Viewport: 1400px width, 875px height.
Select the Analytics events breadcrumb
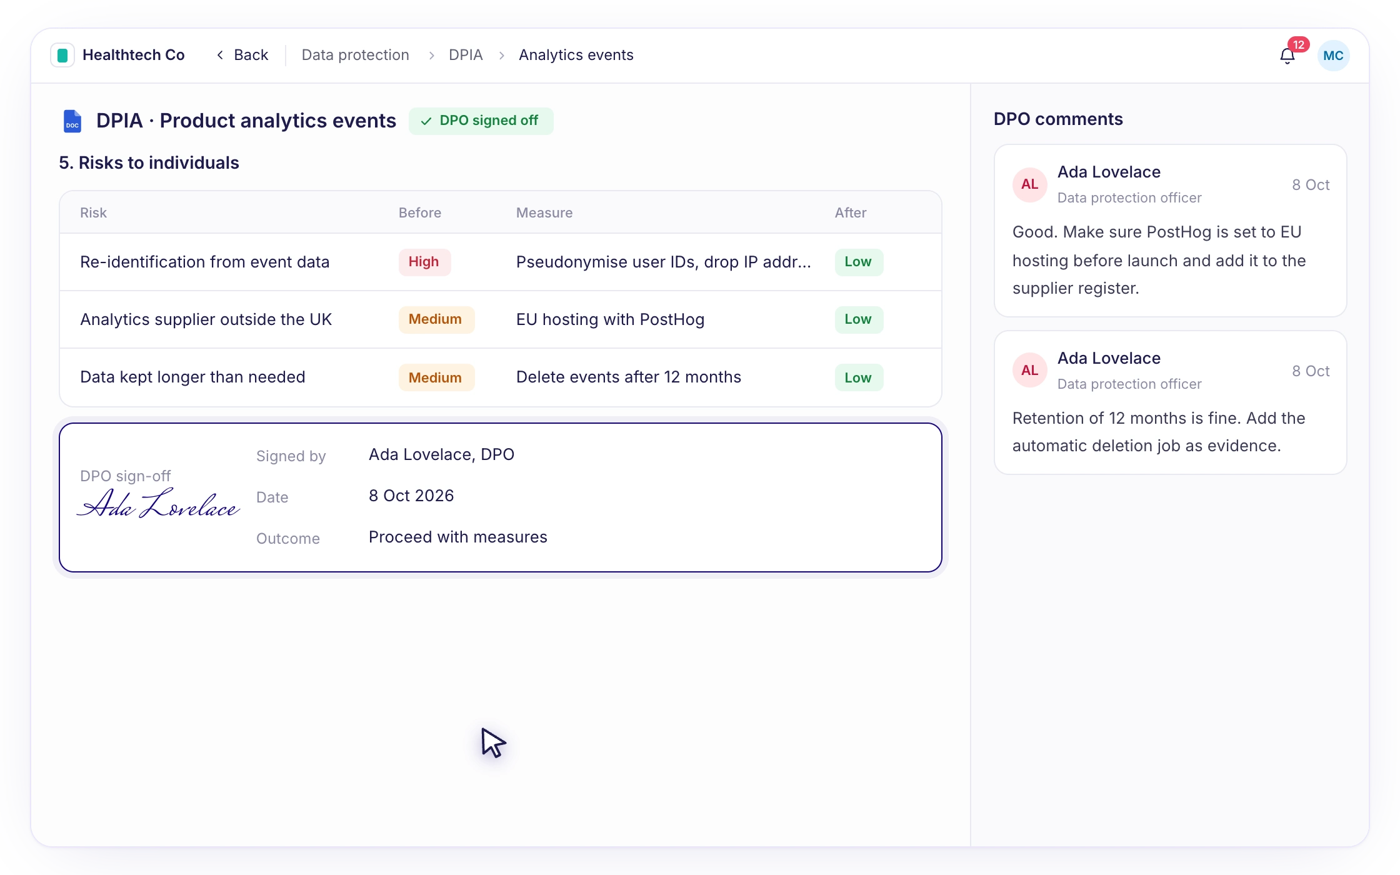[x=576, y=55]
